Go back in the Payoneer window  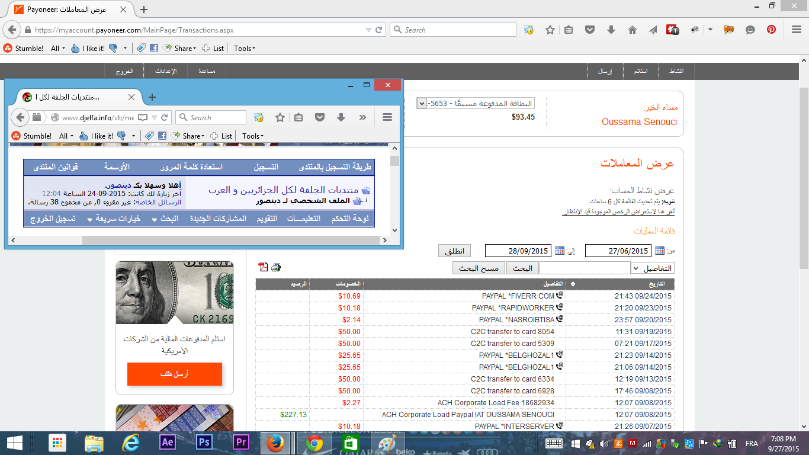tap(12, 30)
